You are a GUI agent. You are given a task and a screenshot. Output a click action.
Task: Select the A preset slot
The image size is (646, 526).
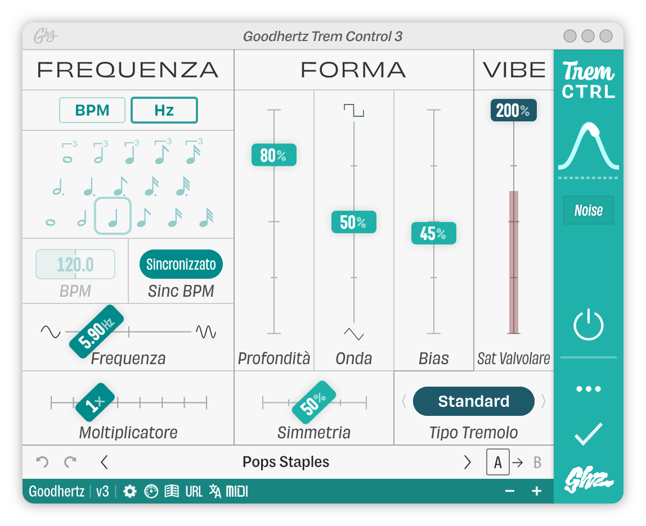(498, 462)
